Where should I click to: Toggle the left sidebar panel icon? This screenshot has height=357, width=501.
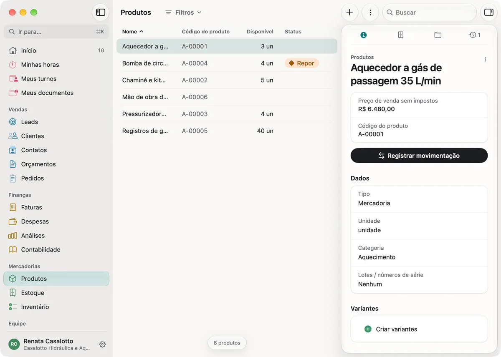[101, 13]
